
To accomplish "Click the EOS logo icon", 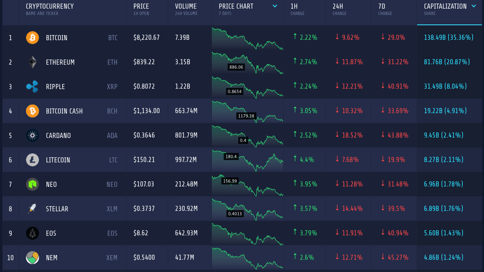I will pyautogui.click(x=32, y=233).
